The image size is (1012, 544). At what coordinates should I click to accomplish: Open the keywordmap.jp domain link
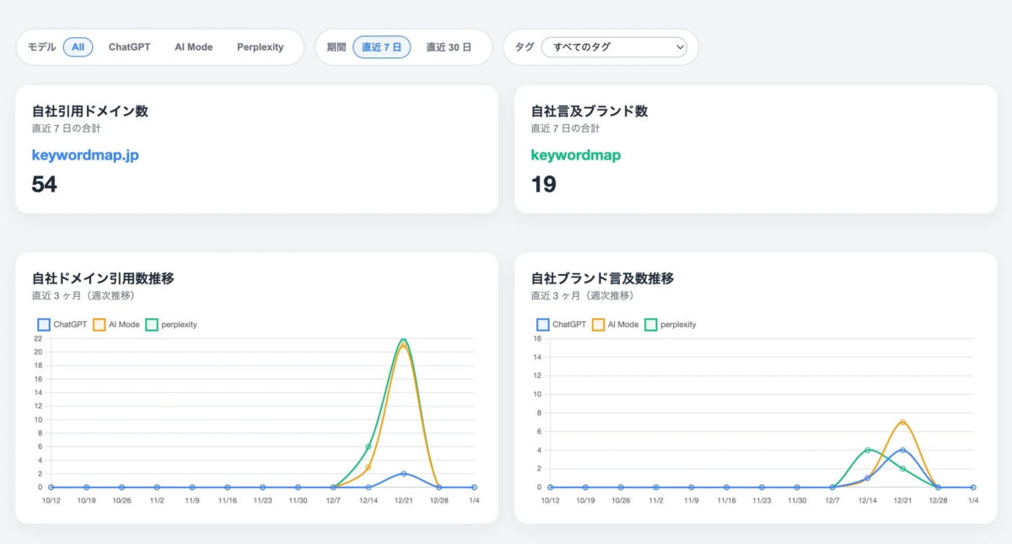point(85,154)
